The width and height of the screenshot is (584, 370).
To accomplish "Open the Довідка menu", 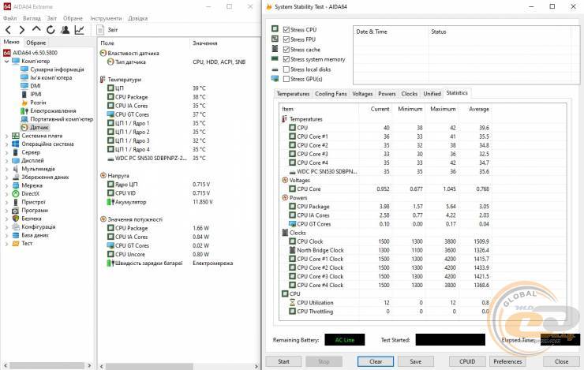I will point(138,18).
